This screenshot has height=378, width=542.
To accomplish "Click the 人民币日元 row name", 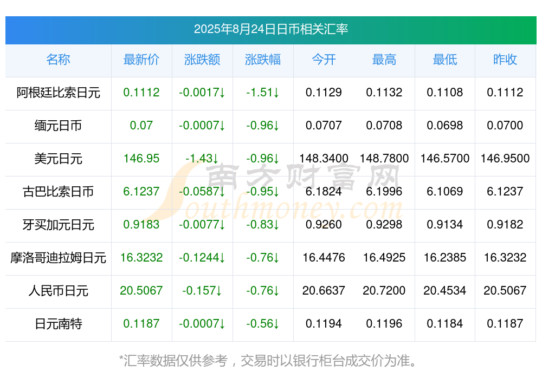I will pos(58,291).
